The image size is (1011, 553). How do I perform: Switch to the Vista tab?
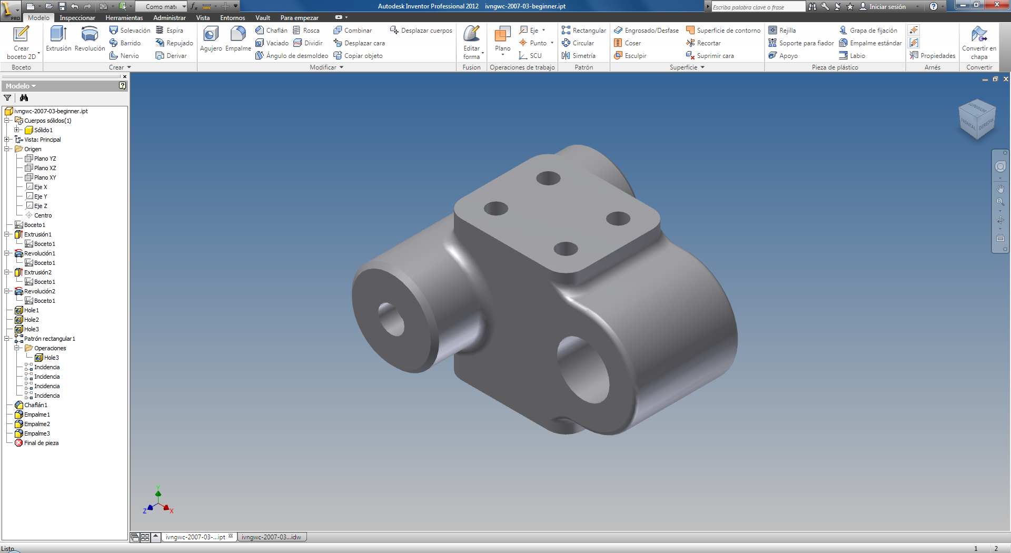[x=203, y=17]
